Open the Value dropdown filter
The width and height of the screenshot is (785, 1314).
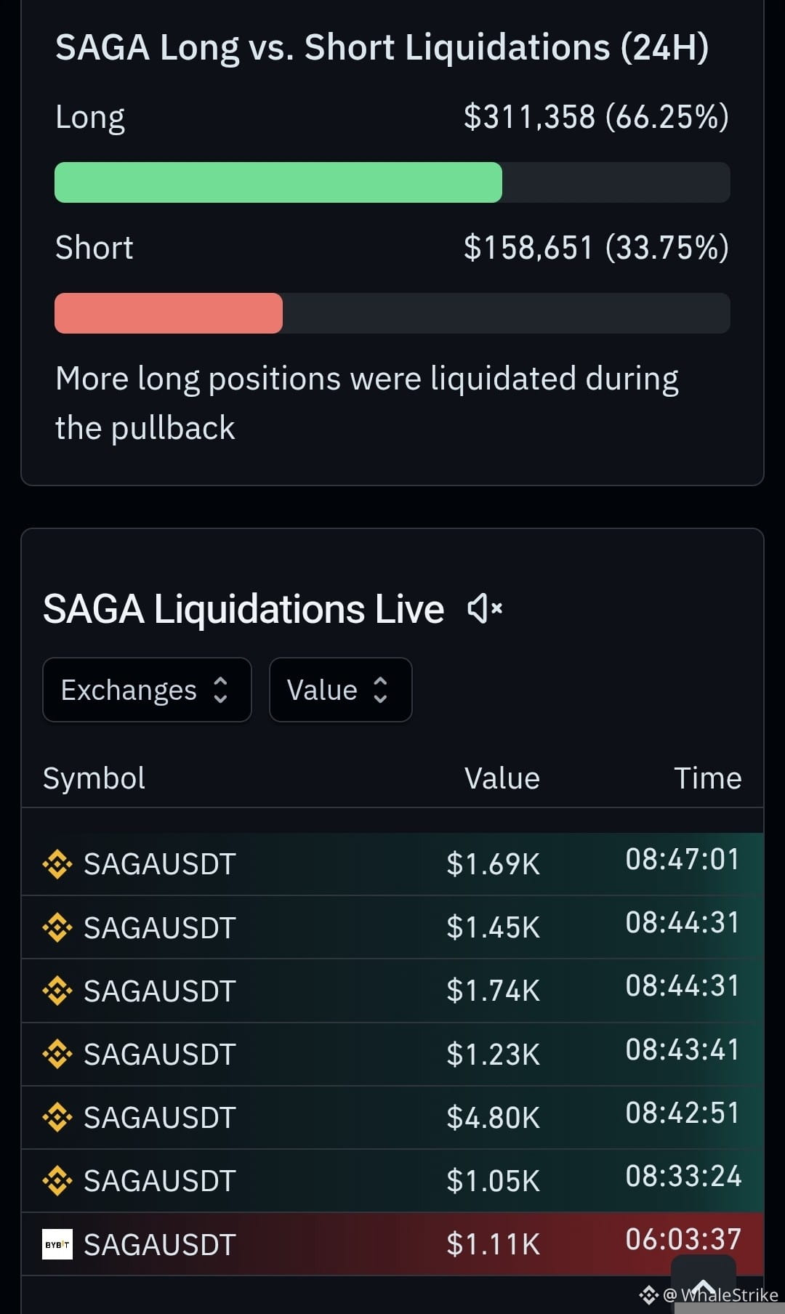340,690
